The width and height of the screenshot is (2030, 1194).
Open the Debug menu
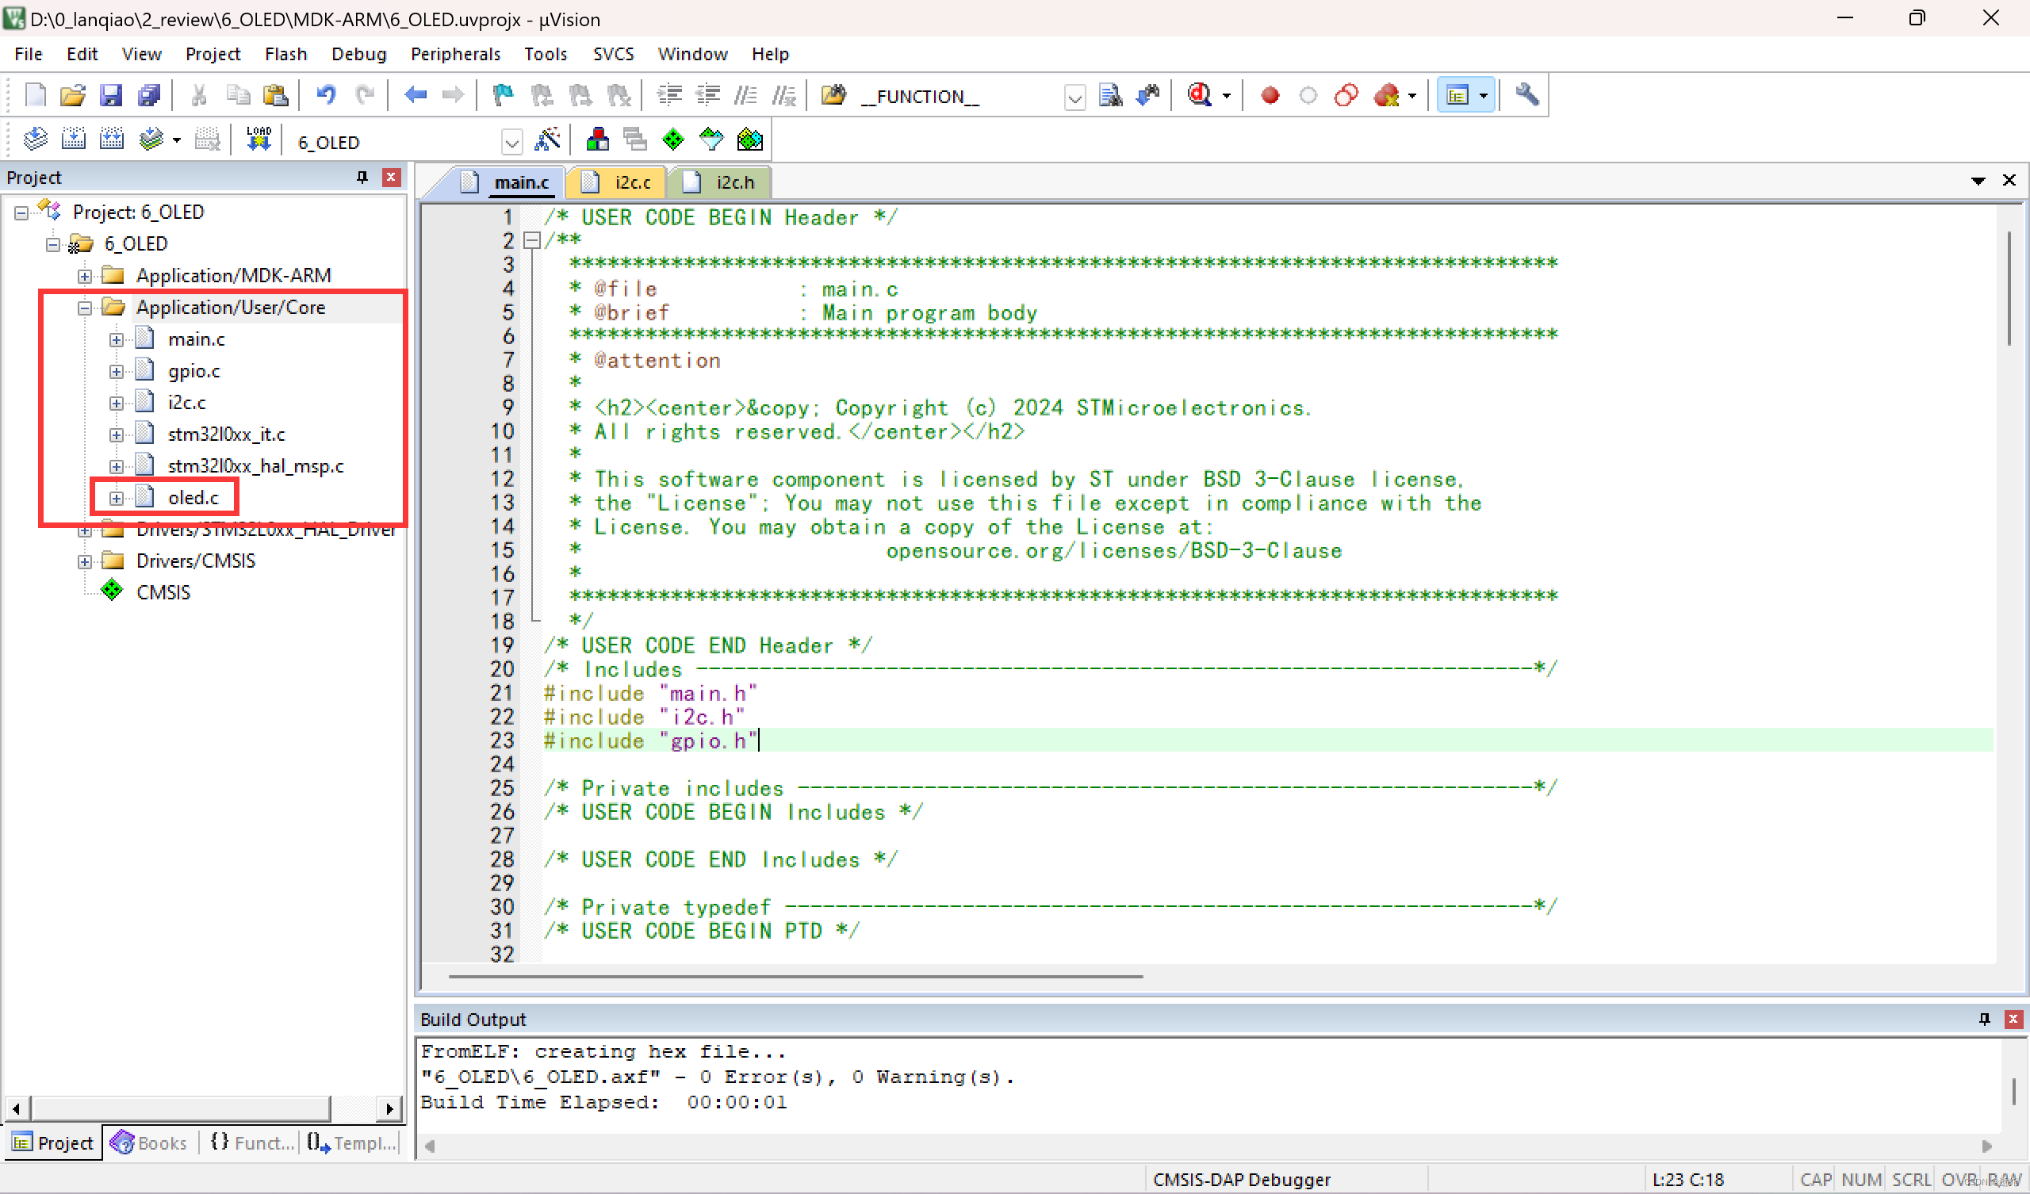pyautogui.click(x=358, y=54)
